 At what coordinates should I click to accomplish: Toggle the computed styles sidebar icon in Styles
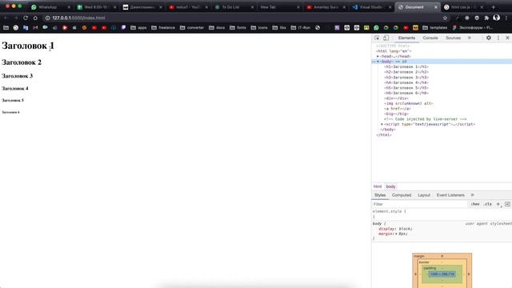[507, 204]
